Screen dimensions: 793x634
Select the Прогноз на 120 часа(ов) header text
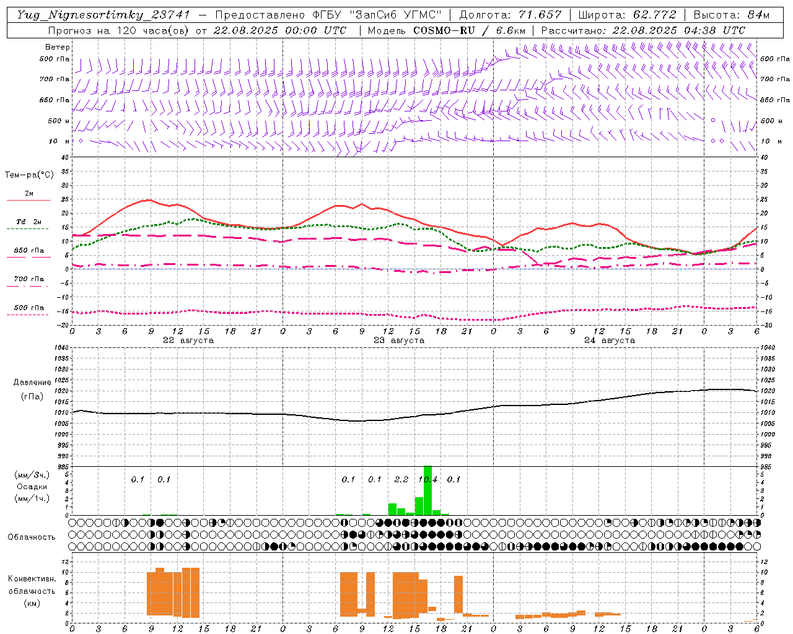(120, 30)
